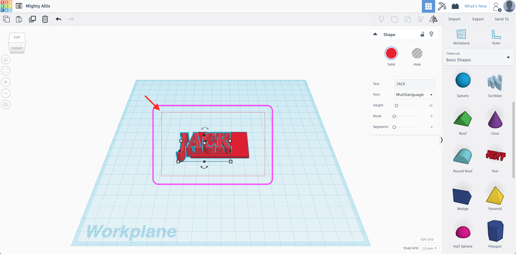Screen dimensions: 516x254
Task: Select the Sphere shape
Action: coord(463,80)
